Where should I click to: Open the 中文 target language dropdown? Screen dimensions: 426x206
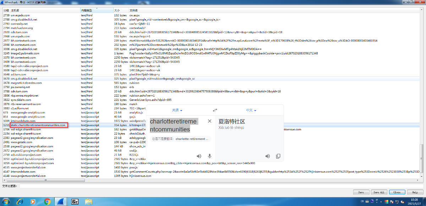point(251,110)
